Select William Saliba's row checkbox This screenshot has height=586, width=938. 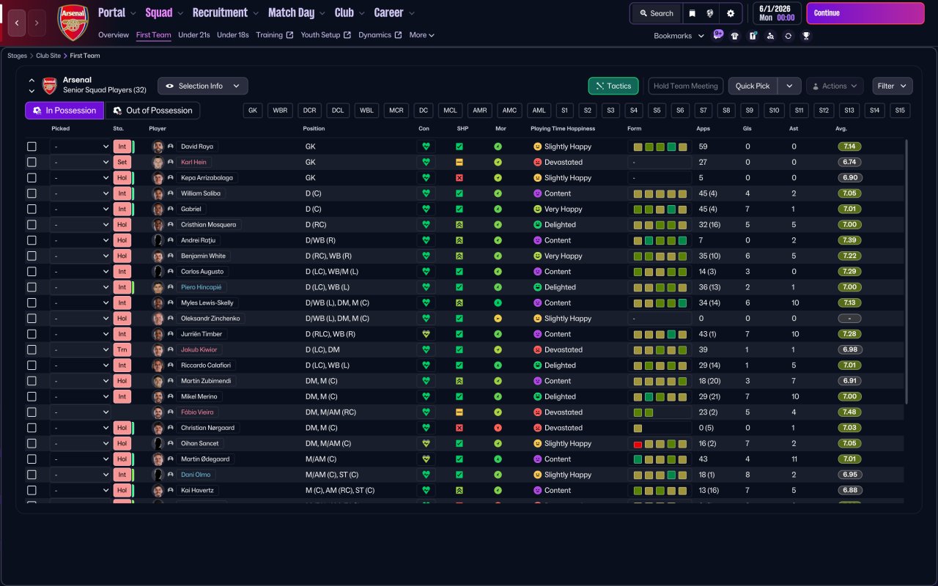(32, 193)
